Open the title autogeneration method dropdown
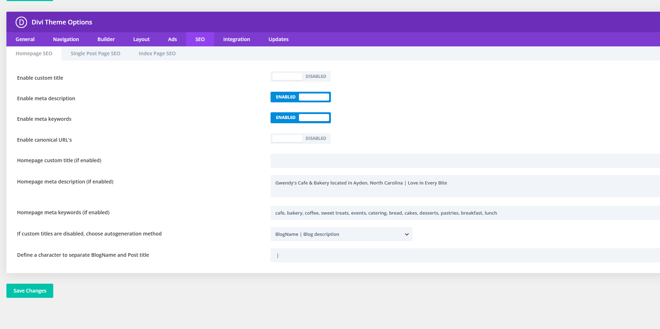The width and height of the screenshot is (660, 329). click(x=342, y=234)
